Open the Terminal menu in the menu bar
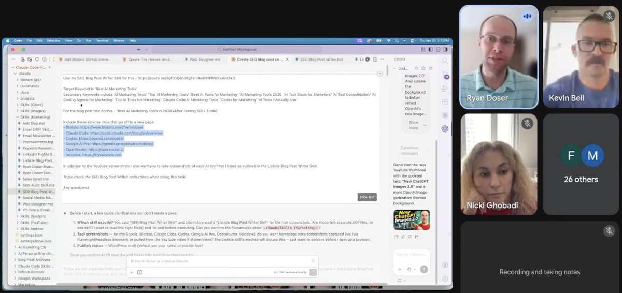 pyautogui.click(x=102, y=40)
